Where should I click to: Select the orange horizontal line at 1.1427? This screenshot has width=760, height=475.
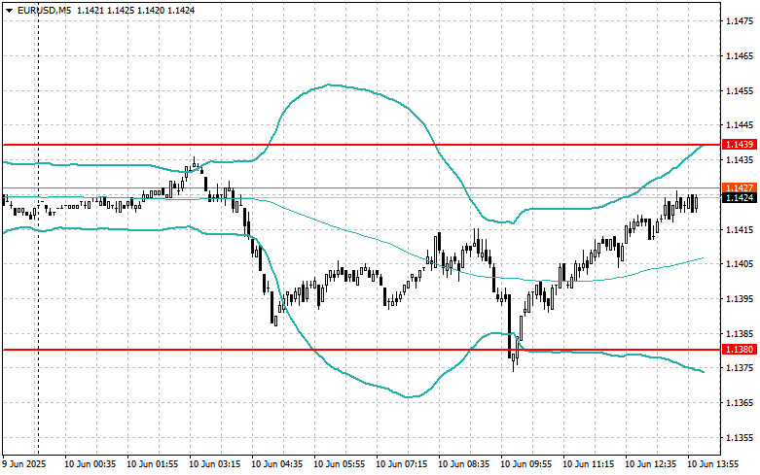click(361, 187)
